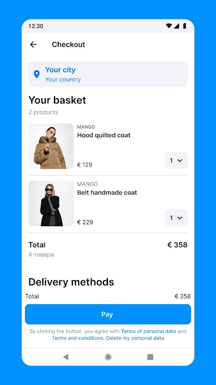The width and height of the screenshot is (216, 385).
Task: Open the Your city location selector
Action: pos(108,74)
